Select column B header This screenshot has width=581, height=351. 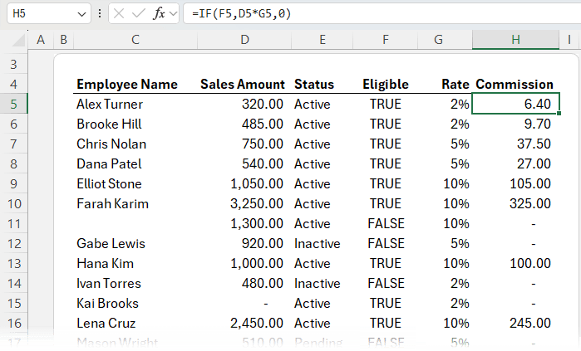(64, 40)
